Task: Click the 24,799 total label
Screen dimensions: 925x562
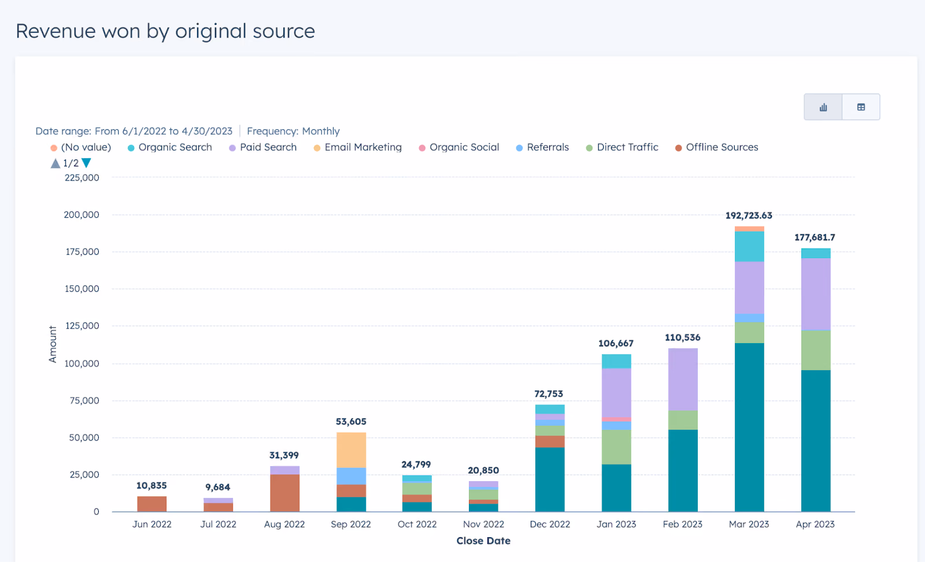Action: coord(416,464)
